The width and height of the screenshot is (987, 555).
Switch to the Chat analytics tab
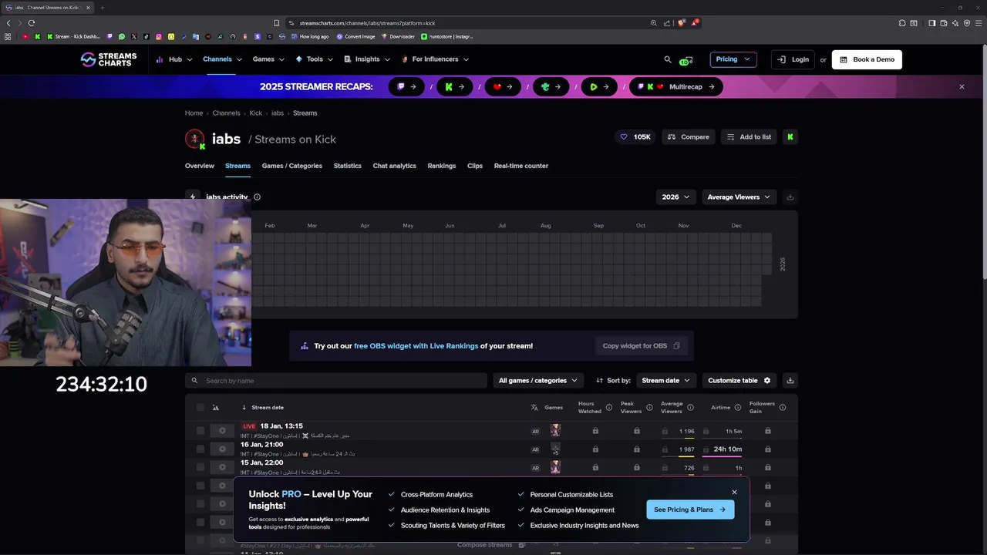(395, 166)
